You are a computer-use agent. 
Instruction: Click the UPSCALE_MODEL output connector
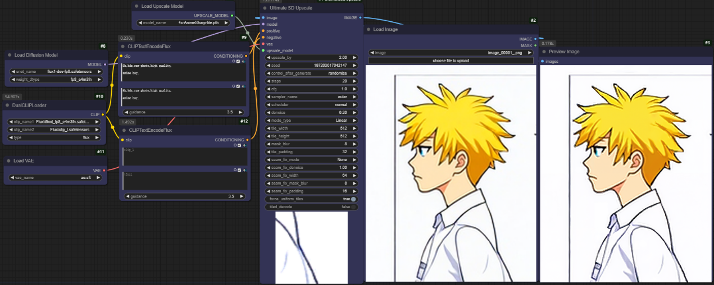(232, 16)
